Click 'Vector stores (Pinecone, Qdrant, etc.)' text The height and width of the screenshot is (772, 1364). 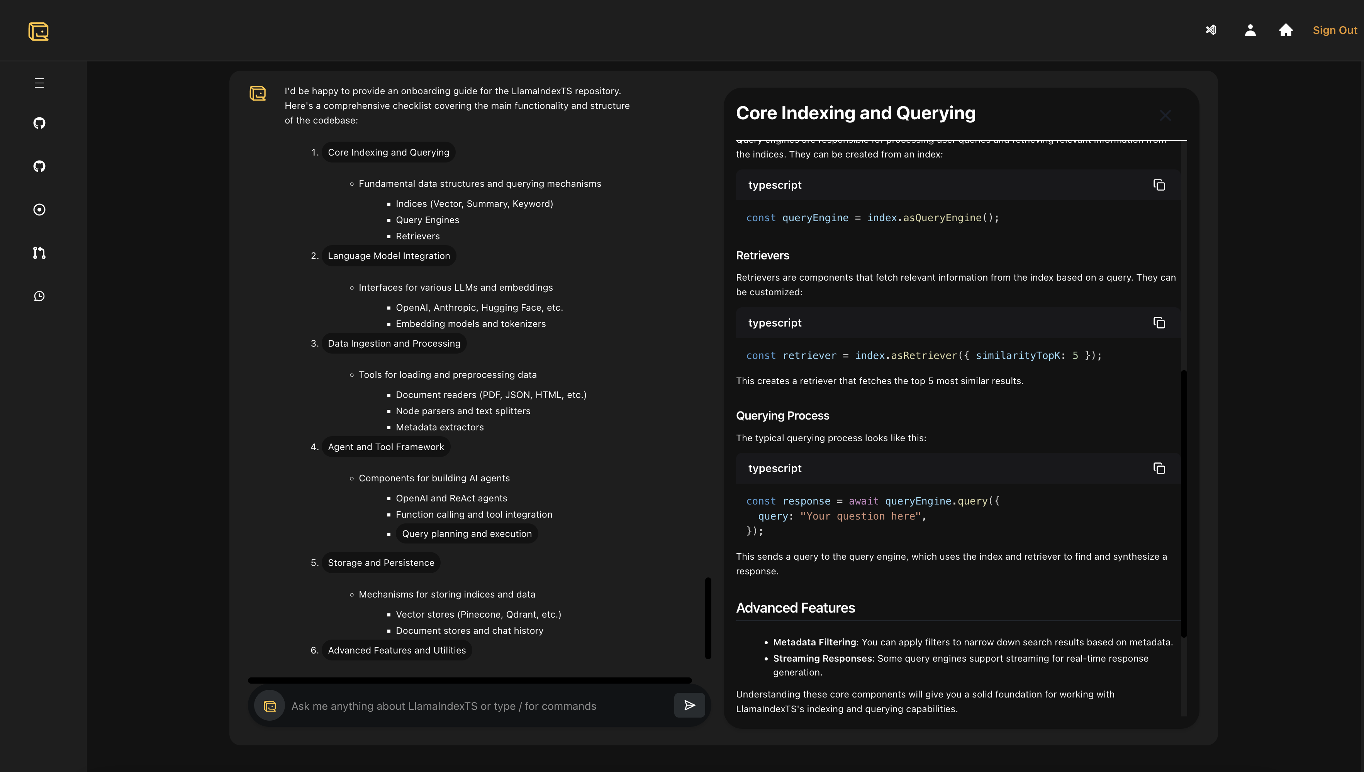[478, 615]
